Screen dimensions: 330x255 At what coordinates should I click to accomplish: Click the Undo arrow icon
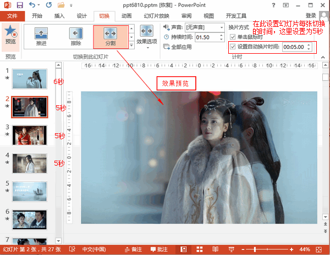point(32,5)
